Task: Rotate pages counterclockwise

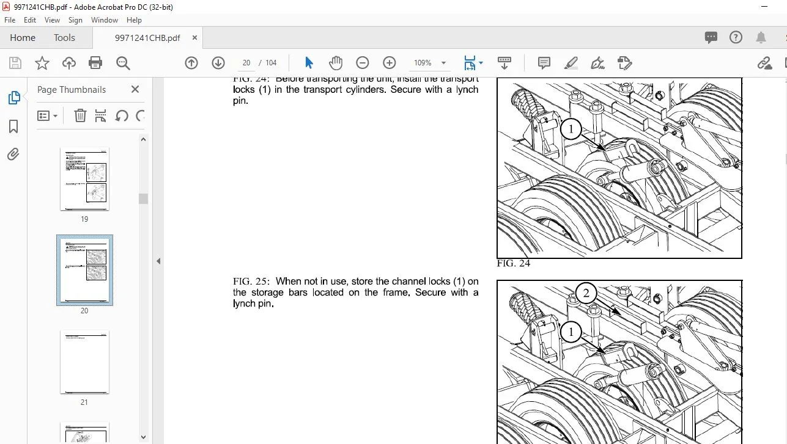Action: [x=122, y=115]
